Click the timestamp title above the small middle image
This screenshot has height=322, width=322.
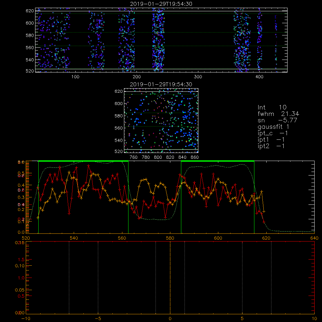[161, 84]
